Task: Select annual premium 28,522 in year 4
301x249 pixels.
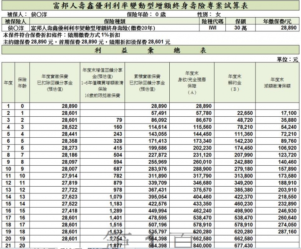Action: (x=69, y=127)
